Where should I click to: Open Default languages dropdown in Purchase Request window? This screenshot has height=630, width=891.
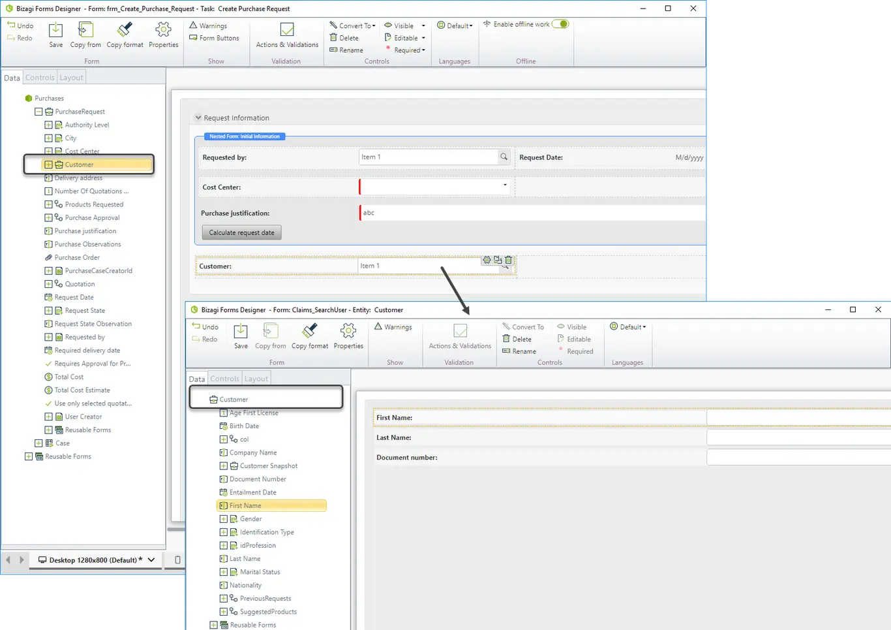(455, 25)
